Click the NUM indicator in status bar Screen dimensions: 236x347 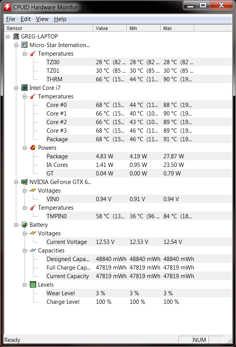(200, 340)
